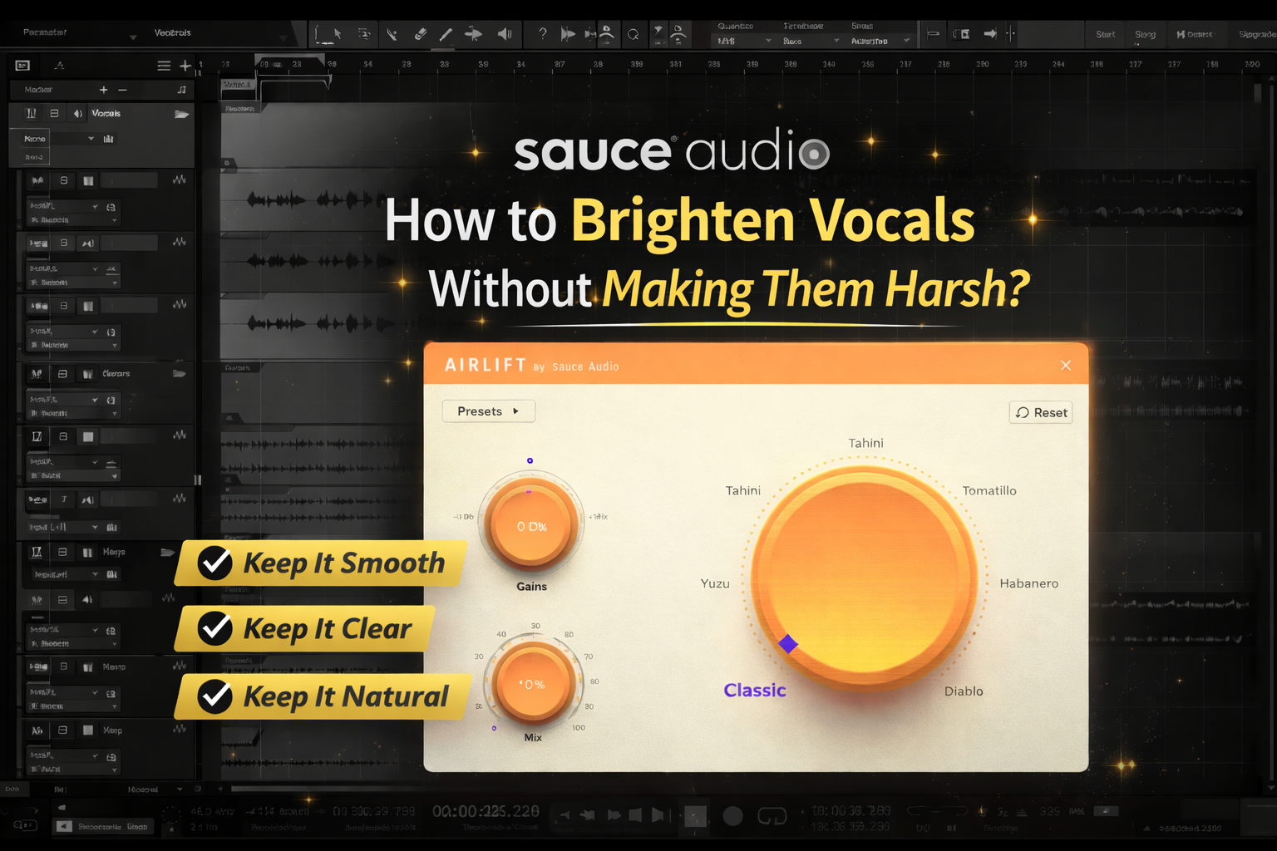Viewport: 1277px width, 851px height.
Task: Click the Reset button in the Airlift plugin
Action: pyautogui.click(x=1040, y=412)
